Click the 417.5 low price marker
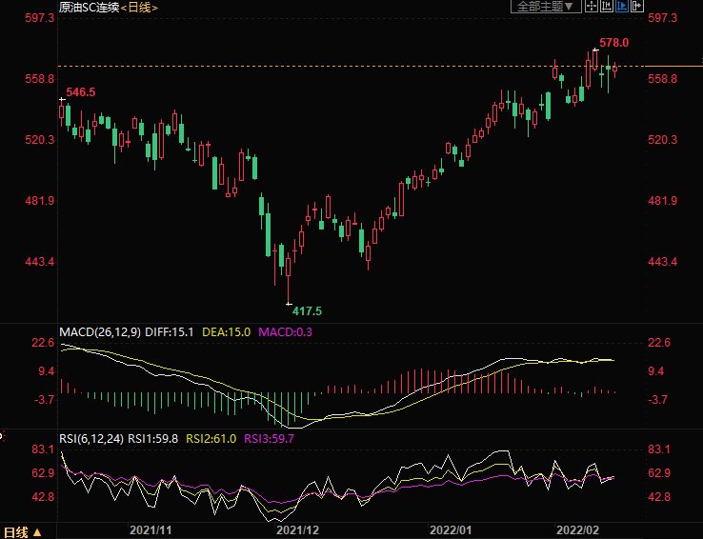 pyautogui.click(x=307, y=311)
